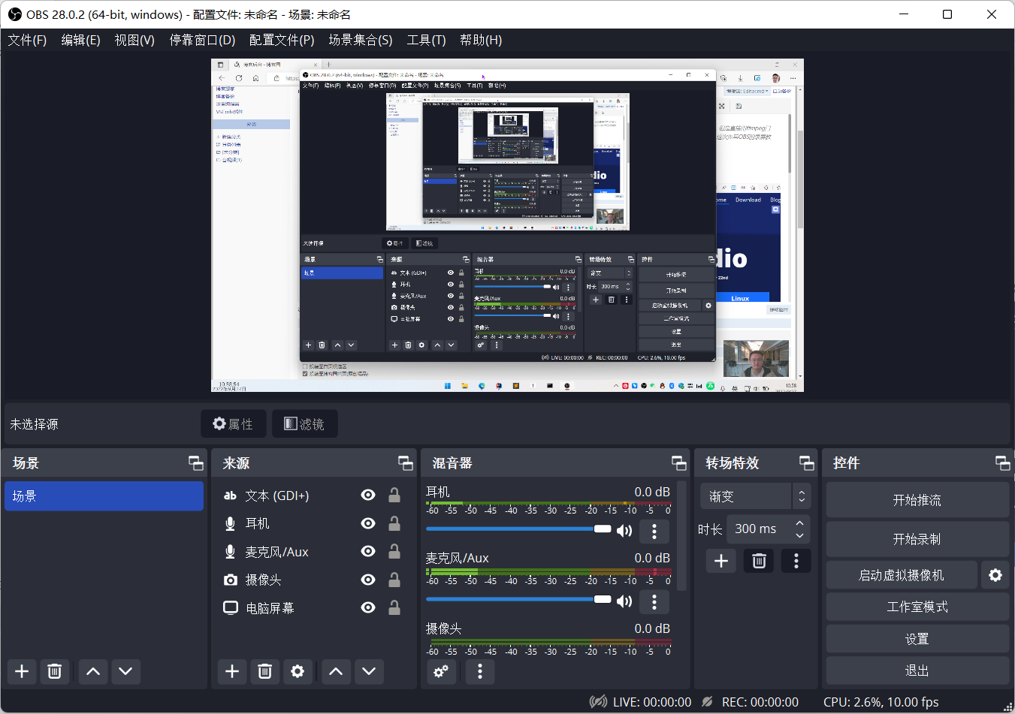The width and height of the screenshot is (1015, 714).
Task: Move scene up with arrow button
Action: coord(93,671)
